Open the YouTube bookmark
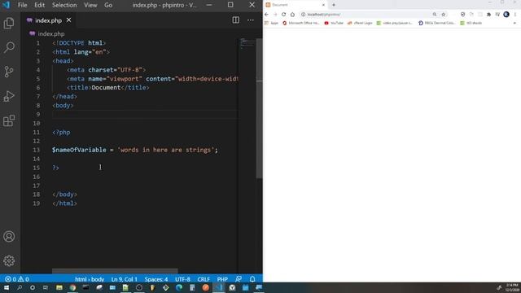Image resolution: width=521 pixels, height=293 pixels. tap(334, 23)
